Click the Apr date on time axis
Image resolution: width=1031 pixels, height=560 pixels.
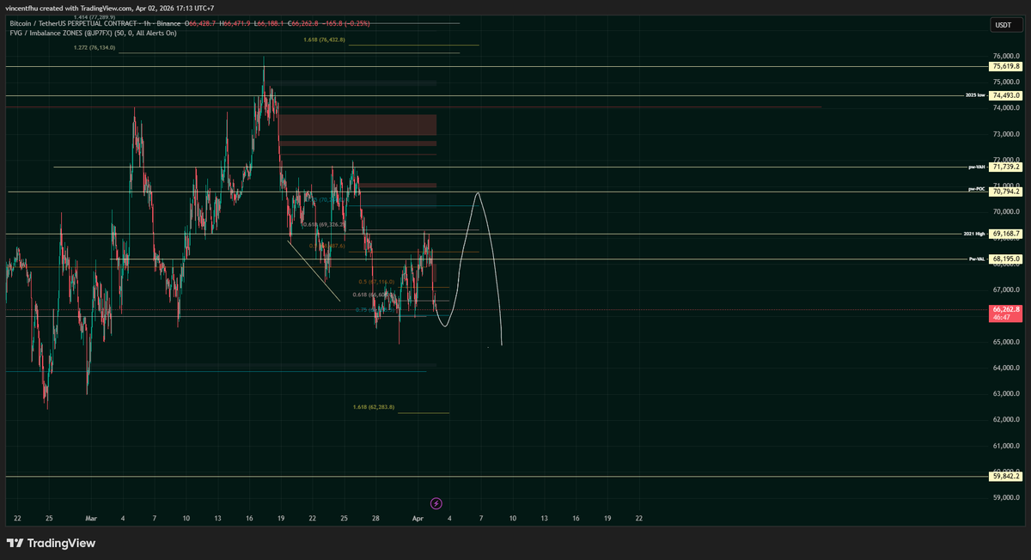pos(418,519)
